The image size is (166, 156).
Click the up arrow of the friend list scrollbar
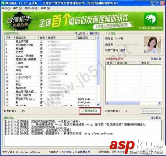point(98,38)
